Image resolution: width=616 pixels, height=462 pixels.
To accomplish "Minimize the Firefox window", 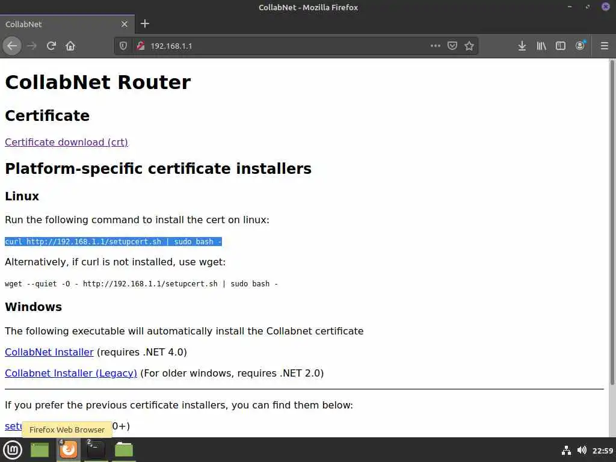I will click(x=570, y=7).
